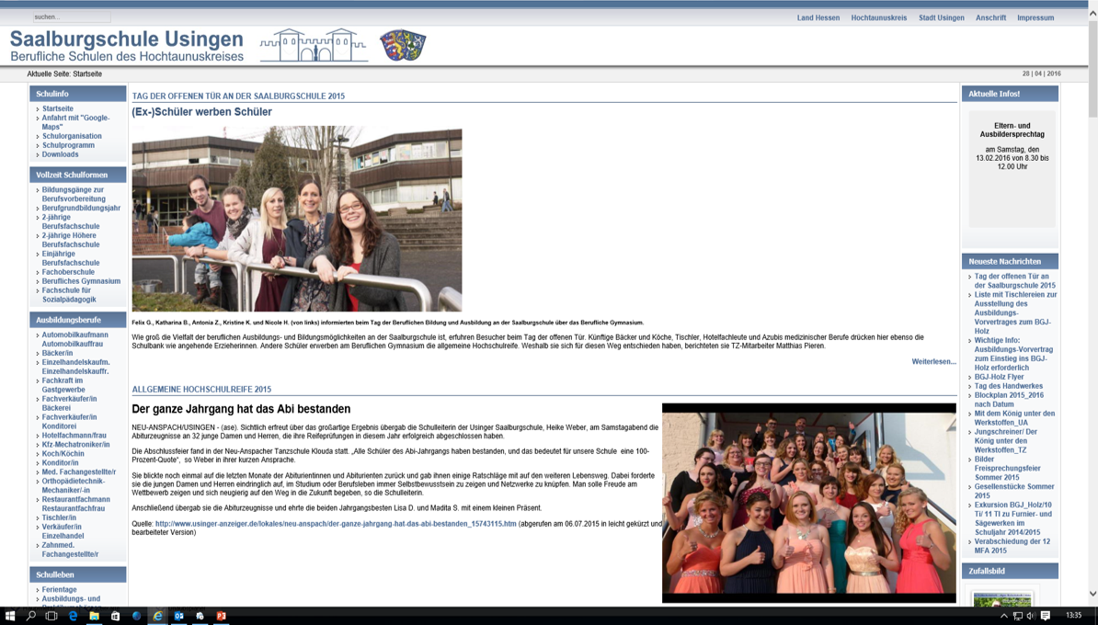Open Anfahrt mit Google-Maps
The width and height of the screenshot is (1098, 625).
point(75,121)
